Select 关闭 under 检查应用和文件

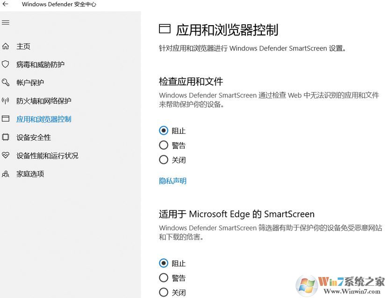tap(164, 160)
